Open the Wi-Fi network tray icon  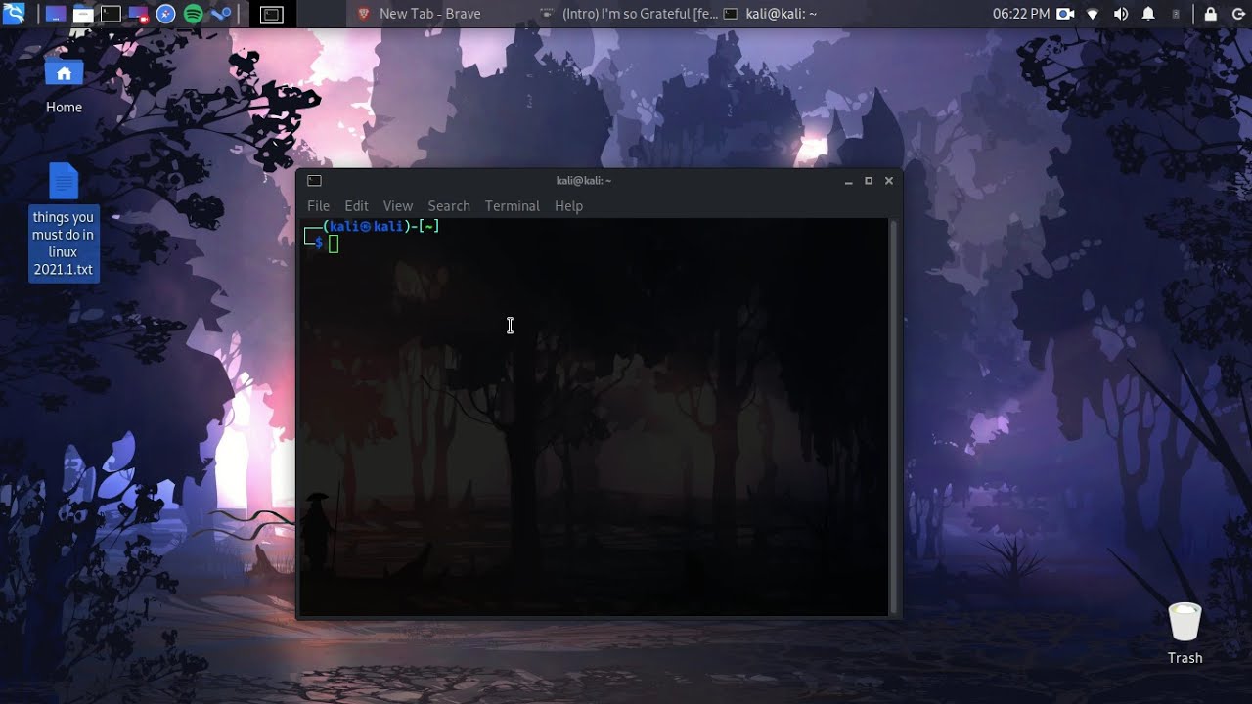tap(1093, 14)
